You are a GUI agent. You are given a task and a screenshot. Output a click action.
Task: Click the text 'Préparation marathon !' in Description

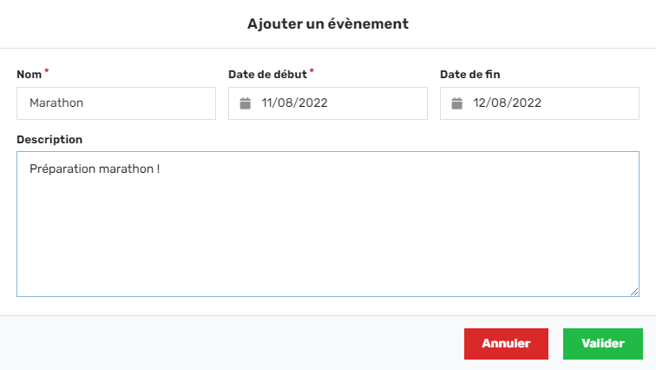pyautogui.click(x=95, y=168)
